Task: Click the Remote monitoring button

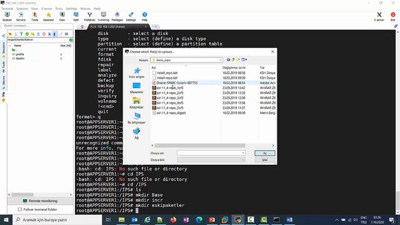Action: pyautogui.click(x=40, y=201)
